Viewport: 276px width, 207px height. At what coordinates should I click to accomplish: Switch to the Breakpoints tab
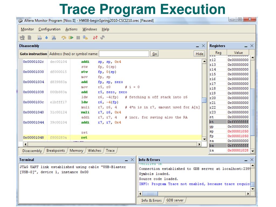(55, 151)
